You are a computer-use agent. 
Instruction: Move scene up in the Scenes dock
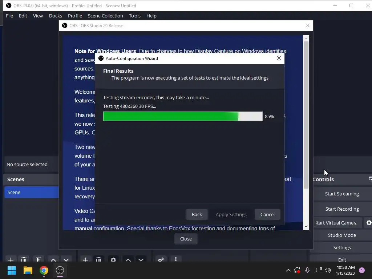[53, 259]
